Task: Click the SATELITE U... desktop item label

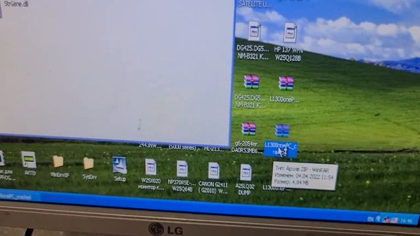Action: 255,4
